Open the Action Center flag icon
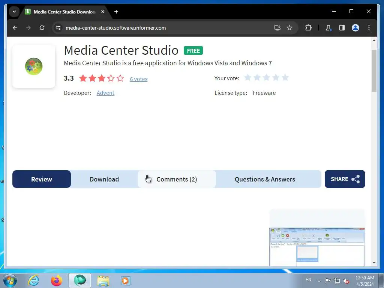This screenshot has height=288, width=384. pyautogui.click(x=328, y=280)
